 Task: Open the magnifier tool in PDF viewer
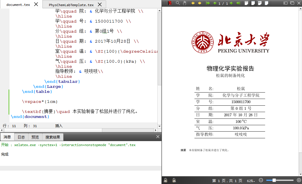click(178, 3)
